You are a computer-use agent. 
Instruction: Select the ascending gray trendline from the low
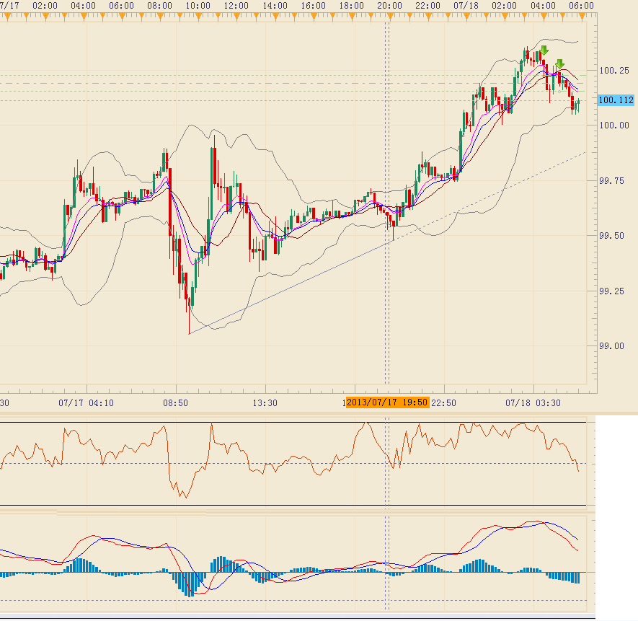(x=291, y=288)
